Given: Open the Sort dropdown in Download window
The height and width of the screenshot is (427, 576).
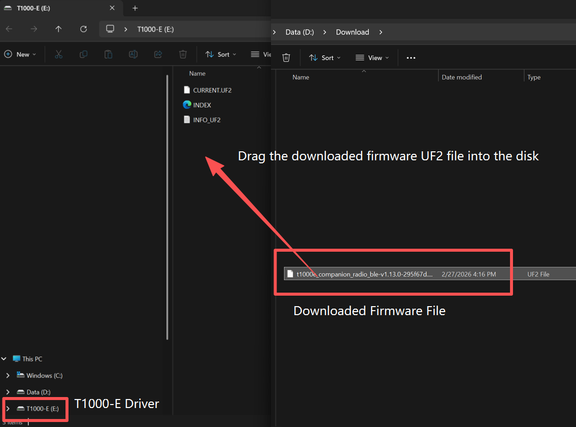Looking at the screenshot, I should [324, 58].
